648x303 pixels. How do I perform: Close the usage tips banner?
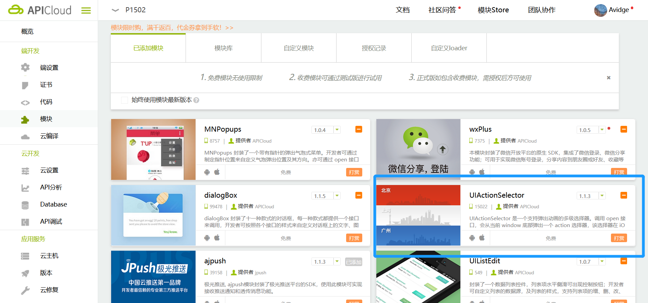(609, 78)
